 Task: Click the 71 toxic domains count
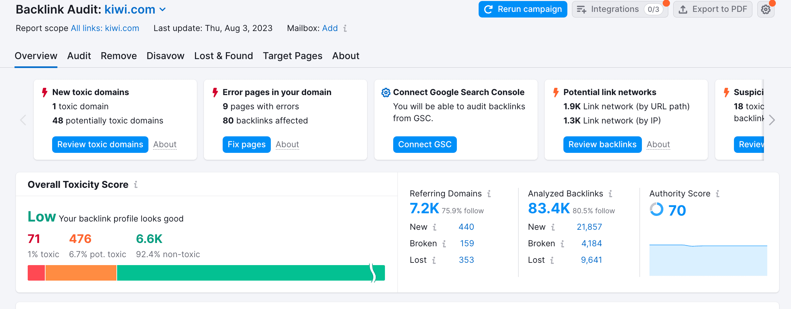pos(34,239)
